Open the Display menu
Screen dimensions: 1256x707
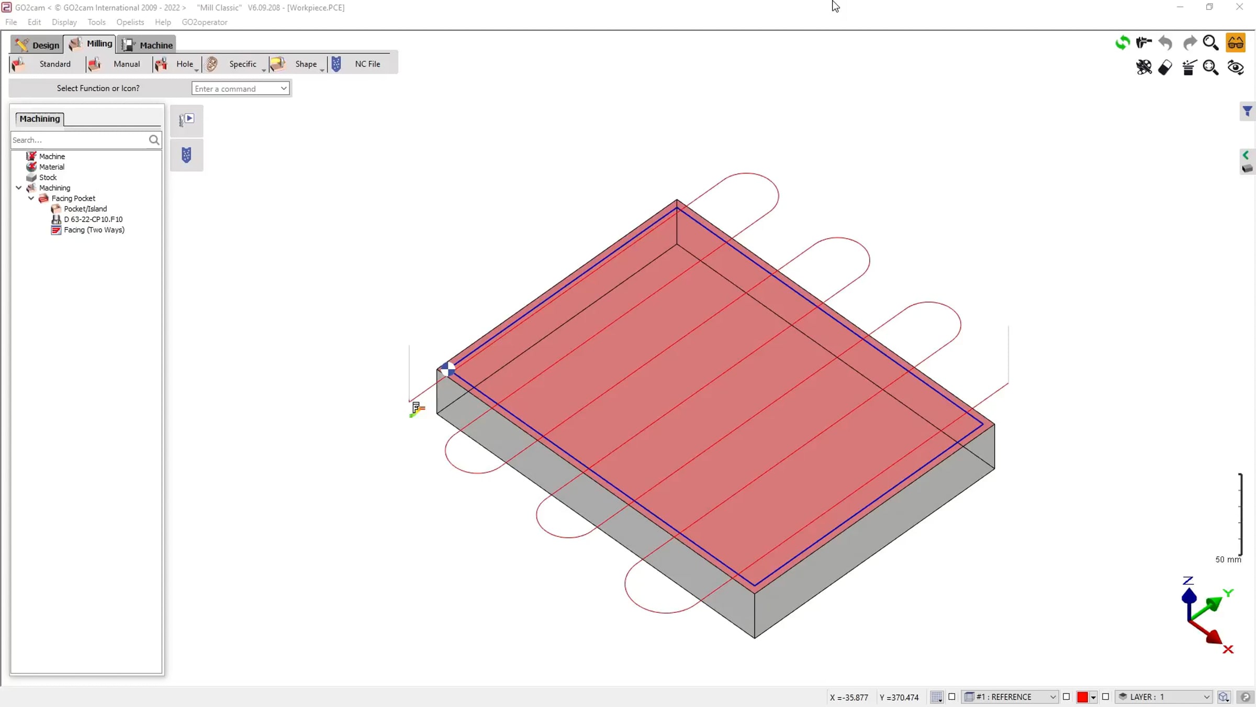pyautogui.click(x=64, y=22)
